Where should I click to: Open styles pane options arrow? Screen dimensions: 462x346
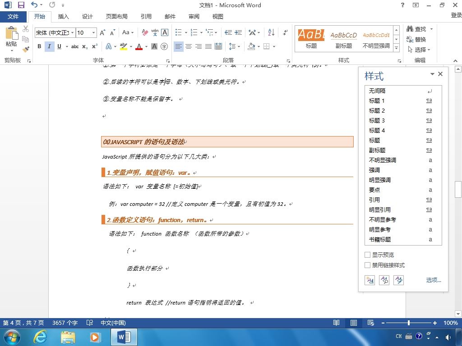(432, 74)
